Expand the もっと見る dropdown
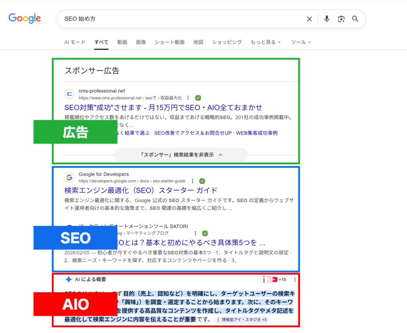The image size is (407, 333). click(266, 42)
